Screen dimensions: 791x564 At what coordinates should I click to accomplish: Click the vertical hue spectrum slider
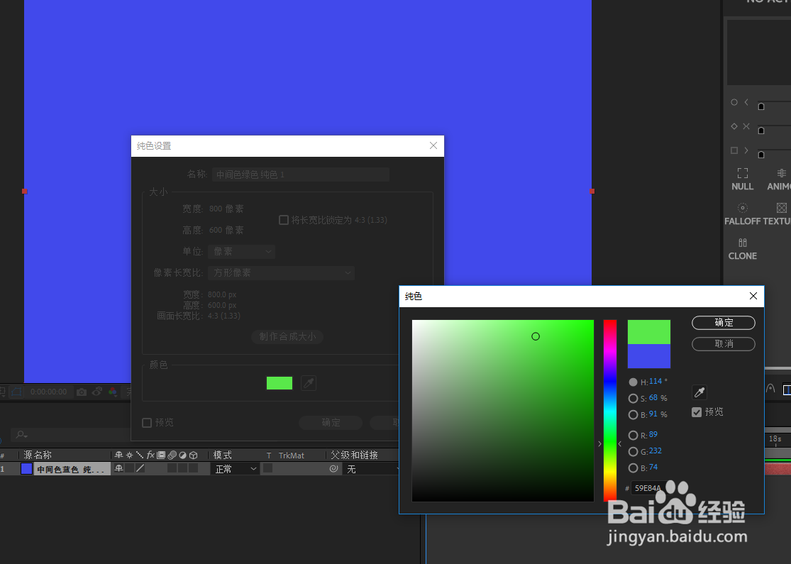click(x=610, y=411)
